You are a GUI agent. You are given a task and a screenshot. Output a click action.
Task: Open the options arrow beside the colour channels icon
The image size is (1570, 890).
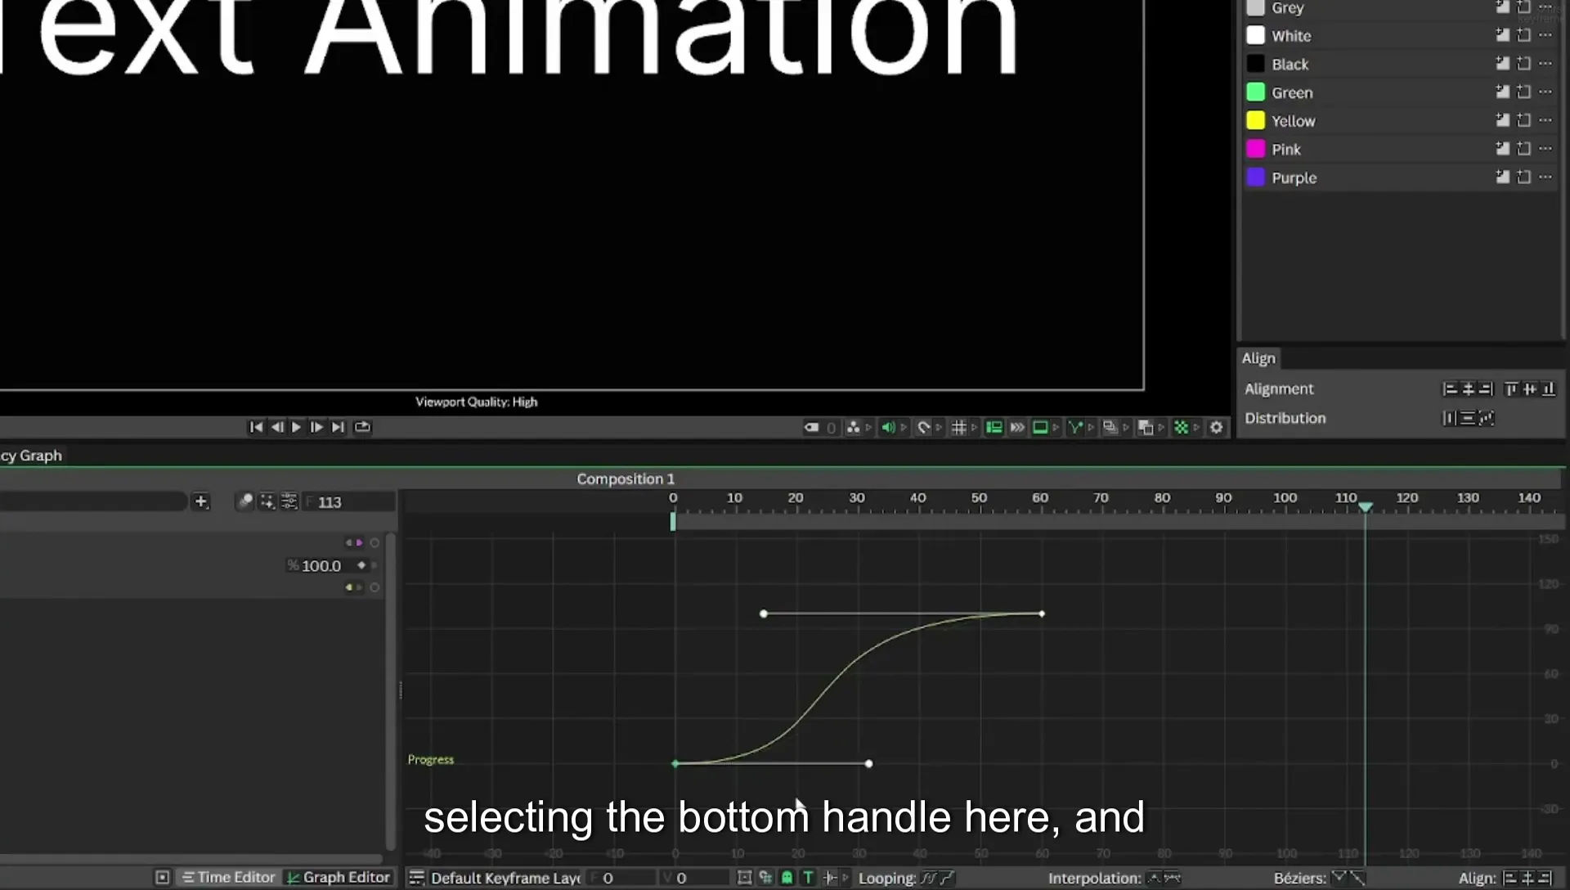pos(868,427)
